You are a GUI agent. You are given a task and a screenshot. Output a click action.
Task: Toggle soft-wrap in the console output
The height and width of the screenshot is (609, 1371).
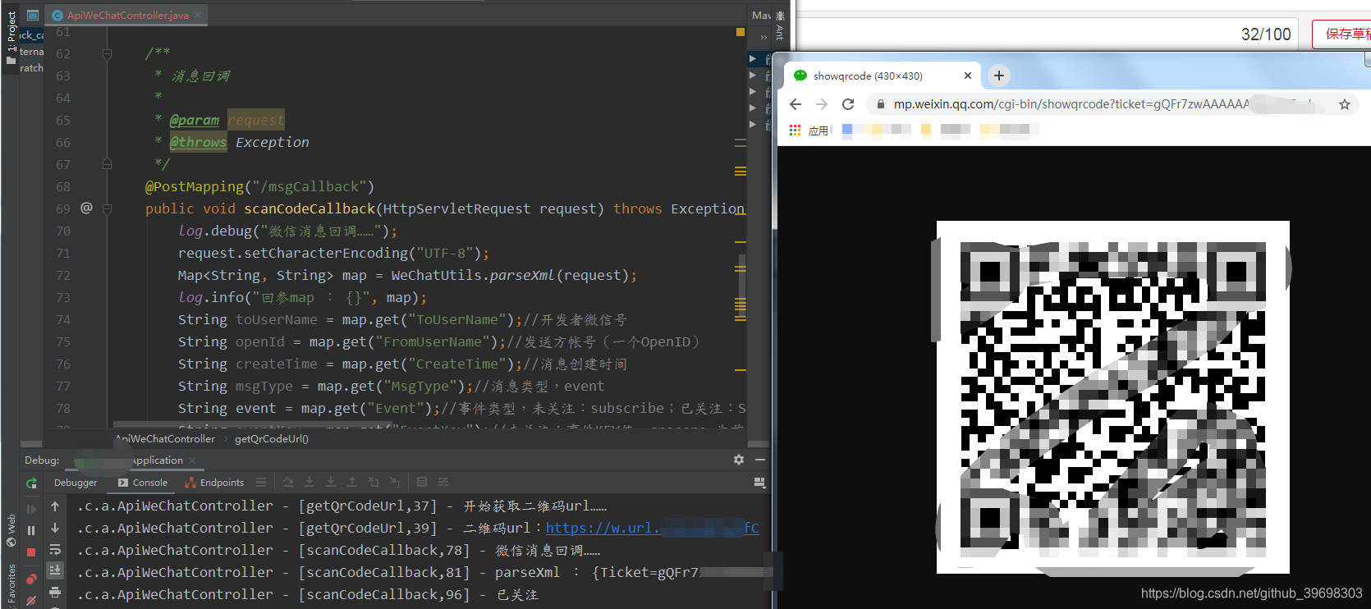[x=55, y=549]
